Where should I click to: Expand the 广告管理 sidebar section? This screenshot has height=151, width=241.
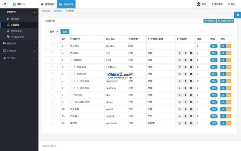[19, 51]
